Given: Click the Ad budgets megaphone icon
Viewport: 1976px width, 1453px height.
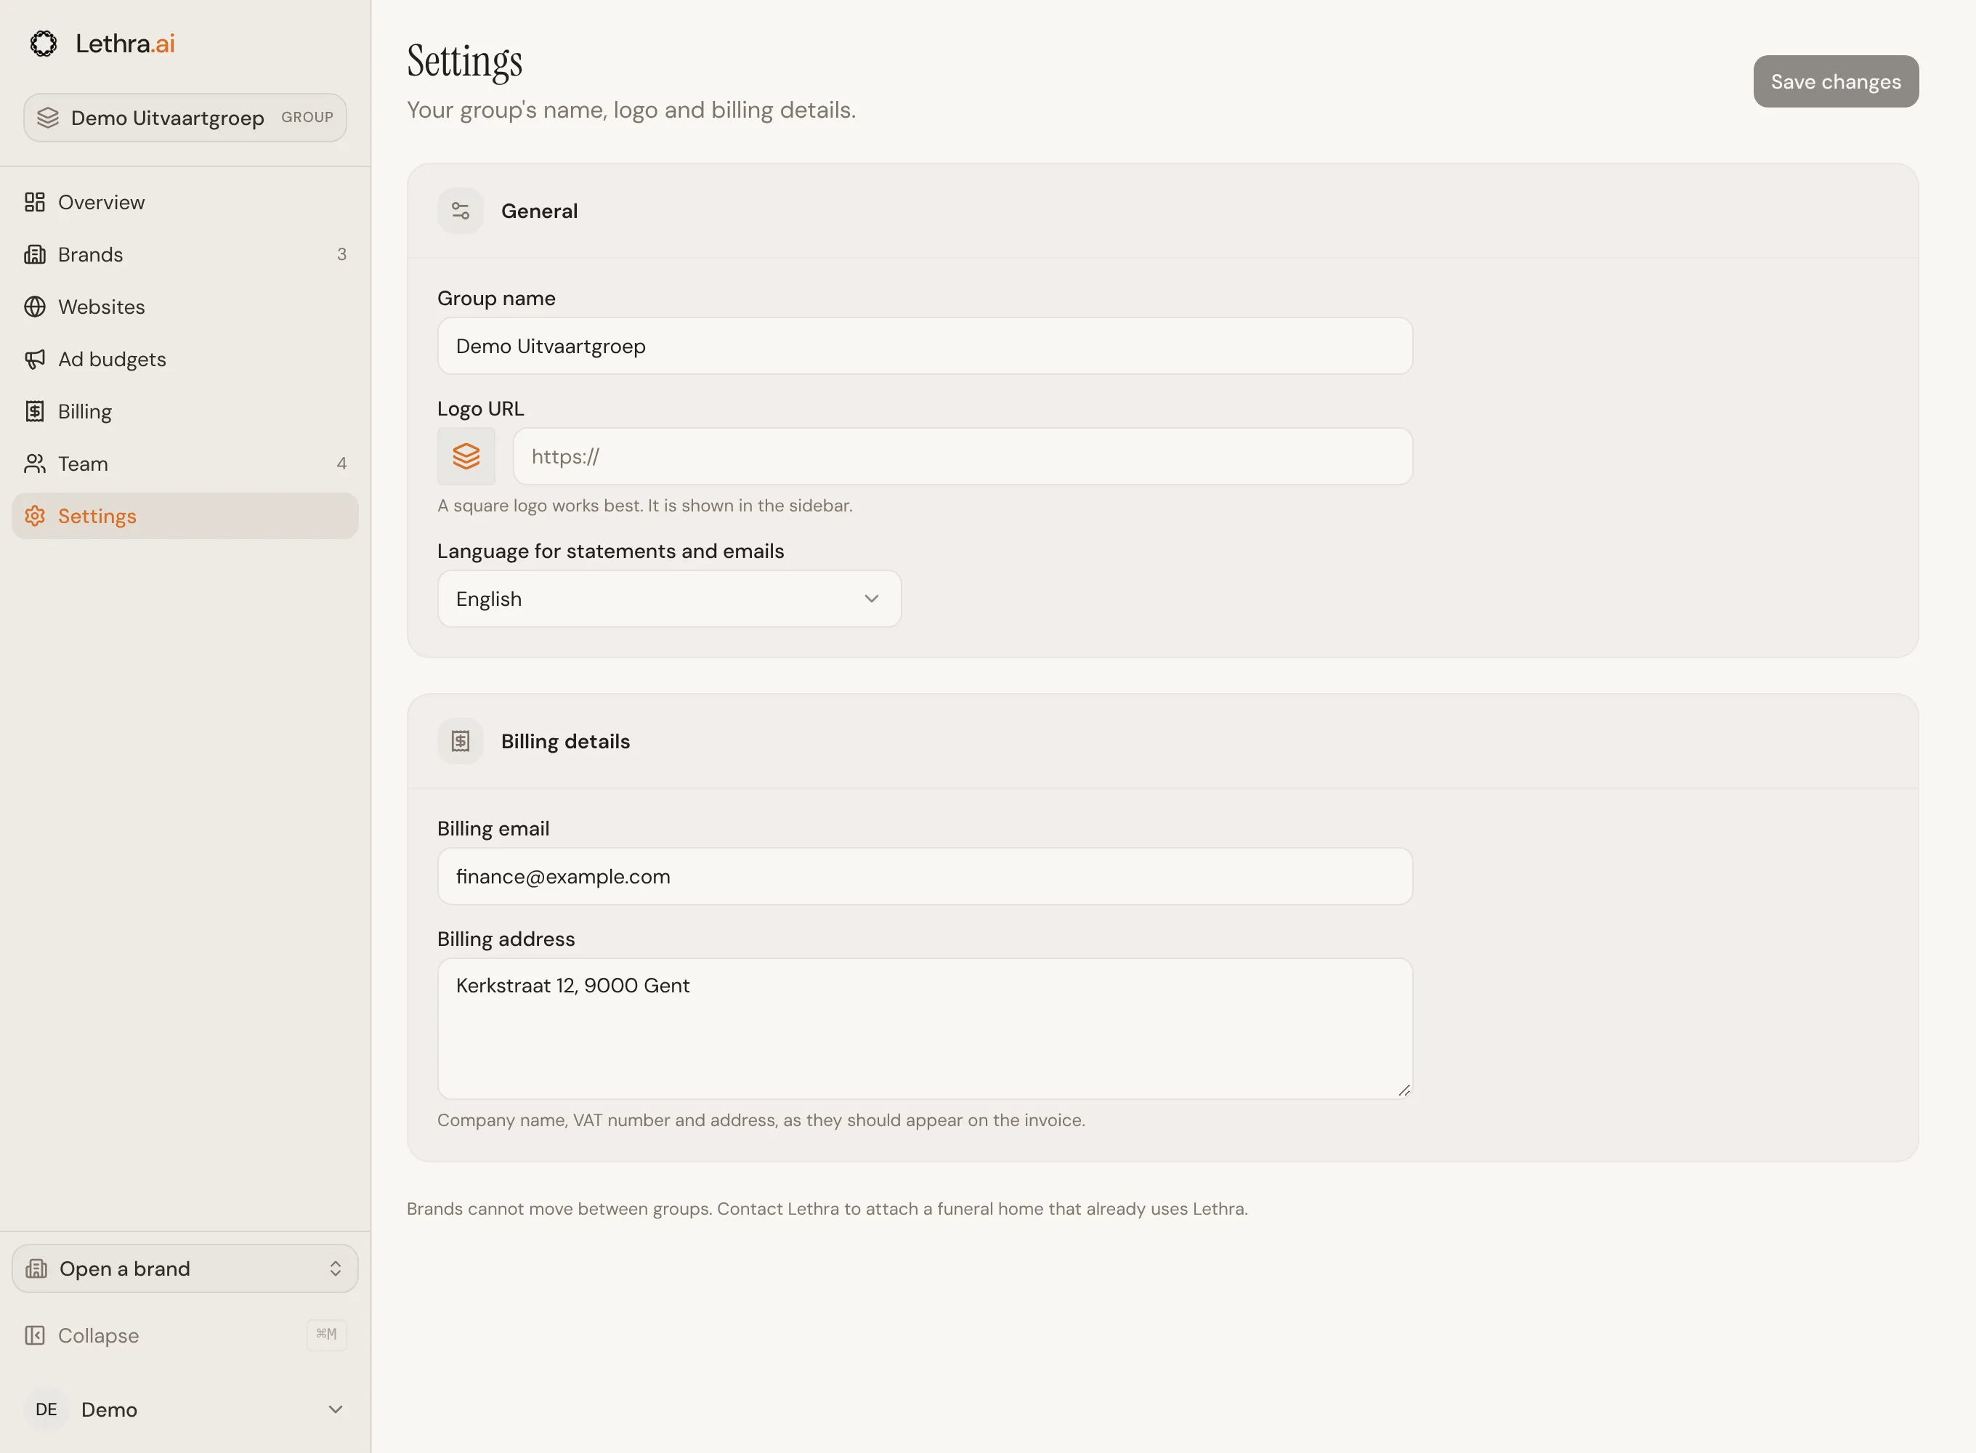Looking at the screenshot, I should pos(34,359).
